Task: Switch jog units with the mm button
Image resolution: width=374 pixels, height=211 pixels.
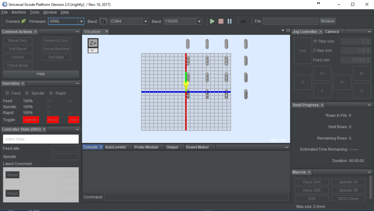Action: (302, 50)
